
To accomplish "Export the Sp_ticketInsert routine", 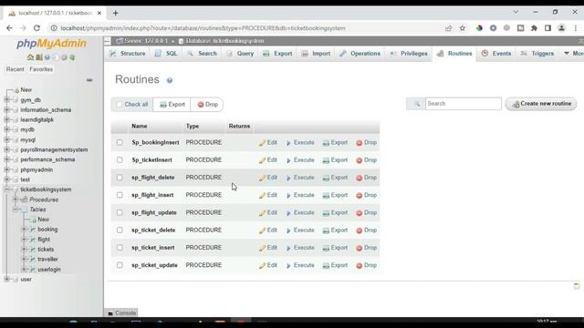I will tap(335, 160).
